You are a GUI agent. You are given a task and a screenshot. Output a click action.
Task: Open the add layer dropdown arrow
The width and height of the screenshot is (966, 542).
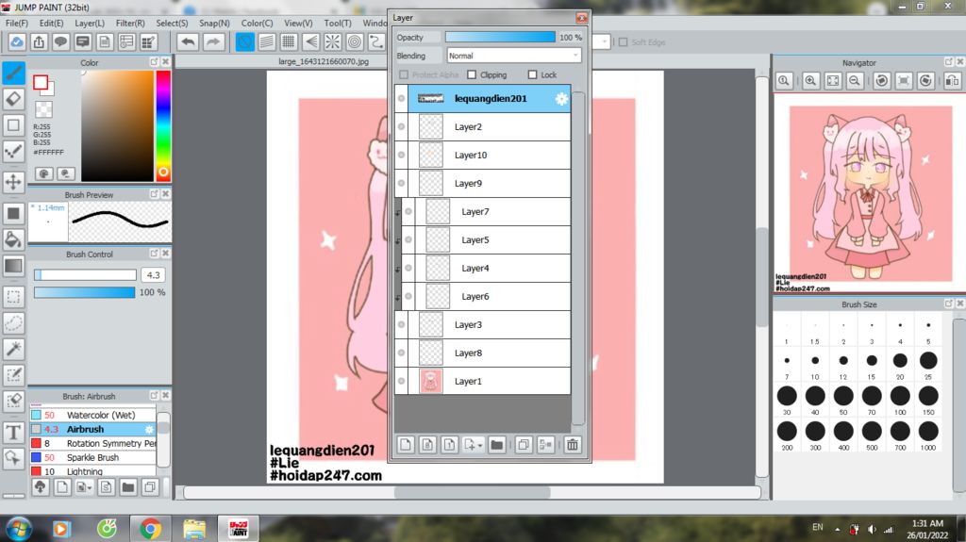click(x=480, y=445)
